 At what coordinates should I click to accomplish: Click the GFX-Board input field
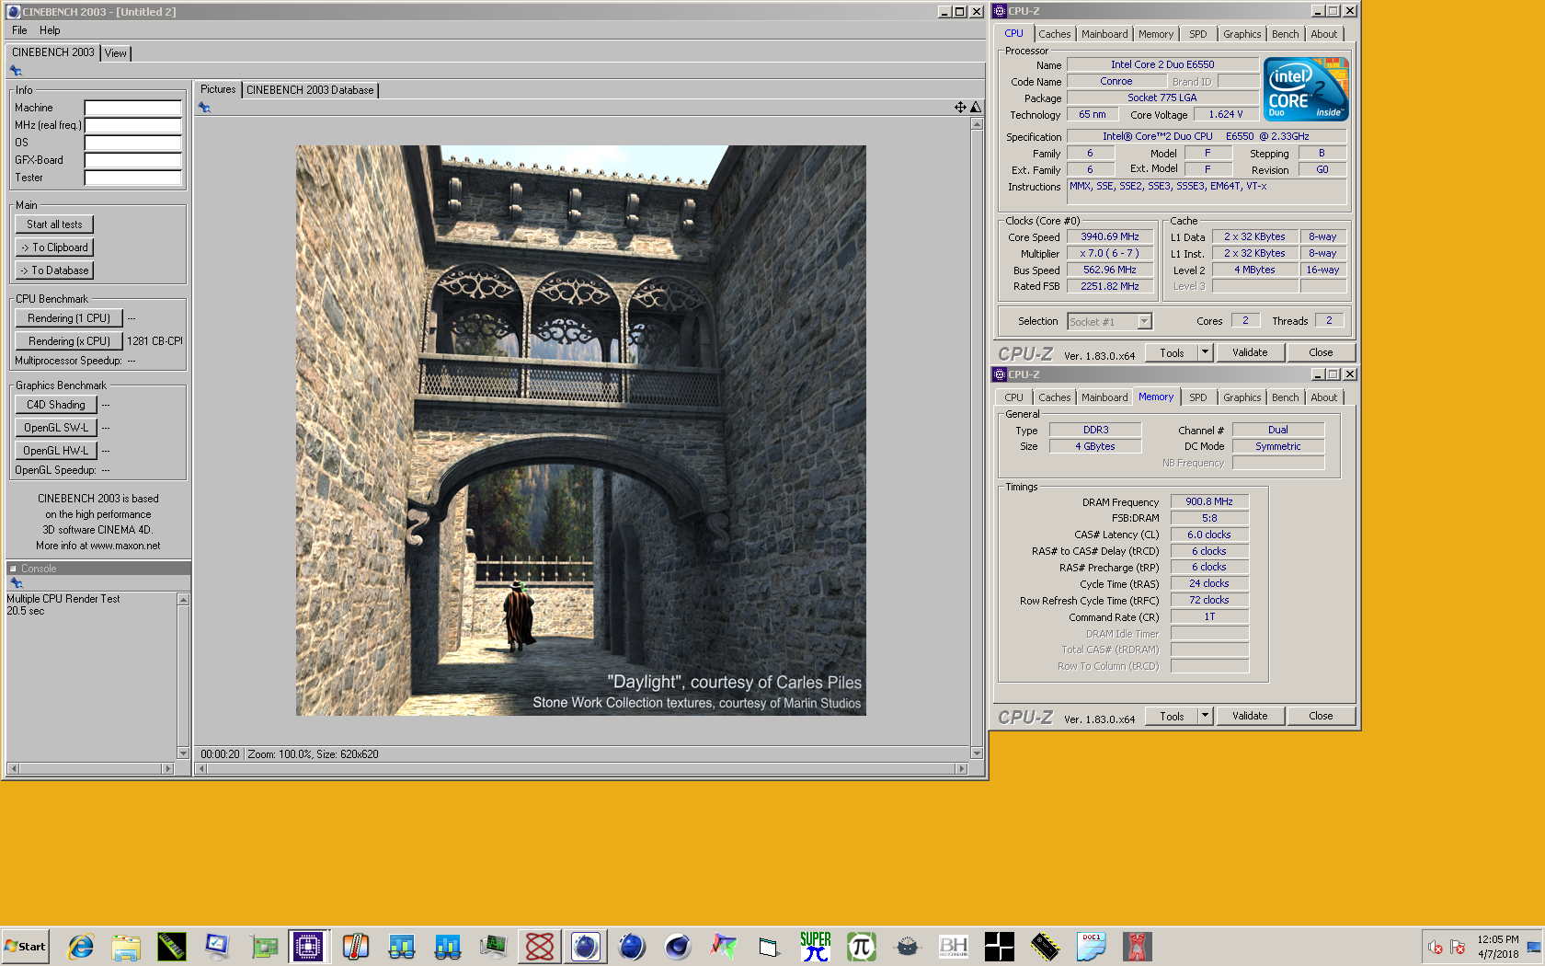(132, 160)
